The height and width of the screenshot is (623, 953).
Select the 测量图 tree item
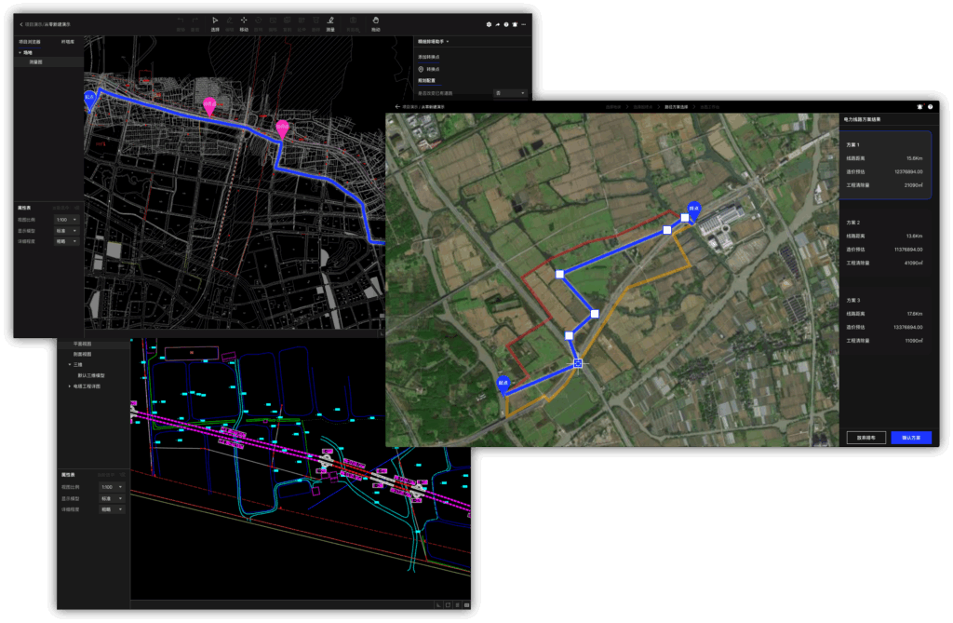pyautogui.click(x=36, y=61)
